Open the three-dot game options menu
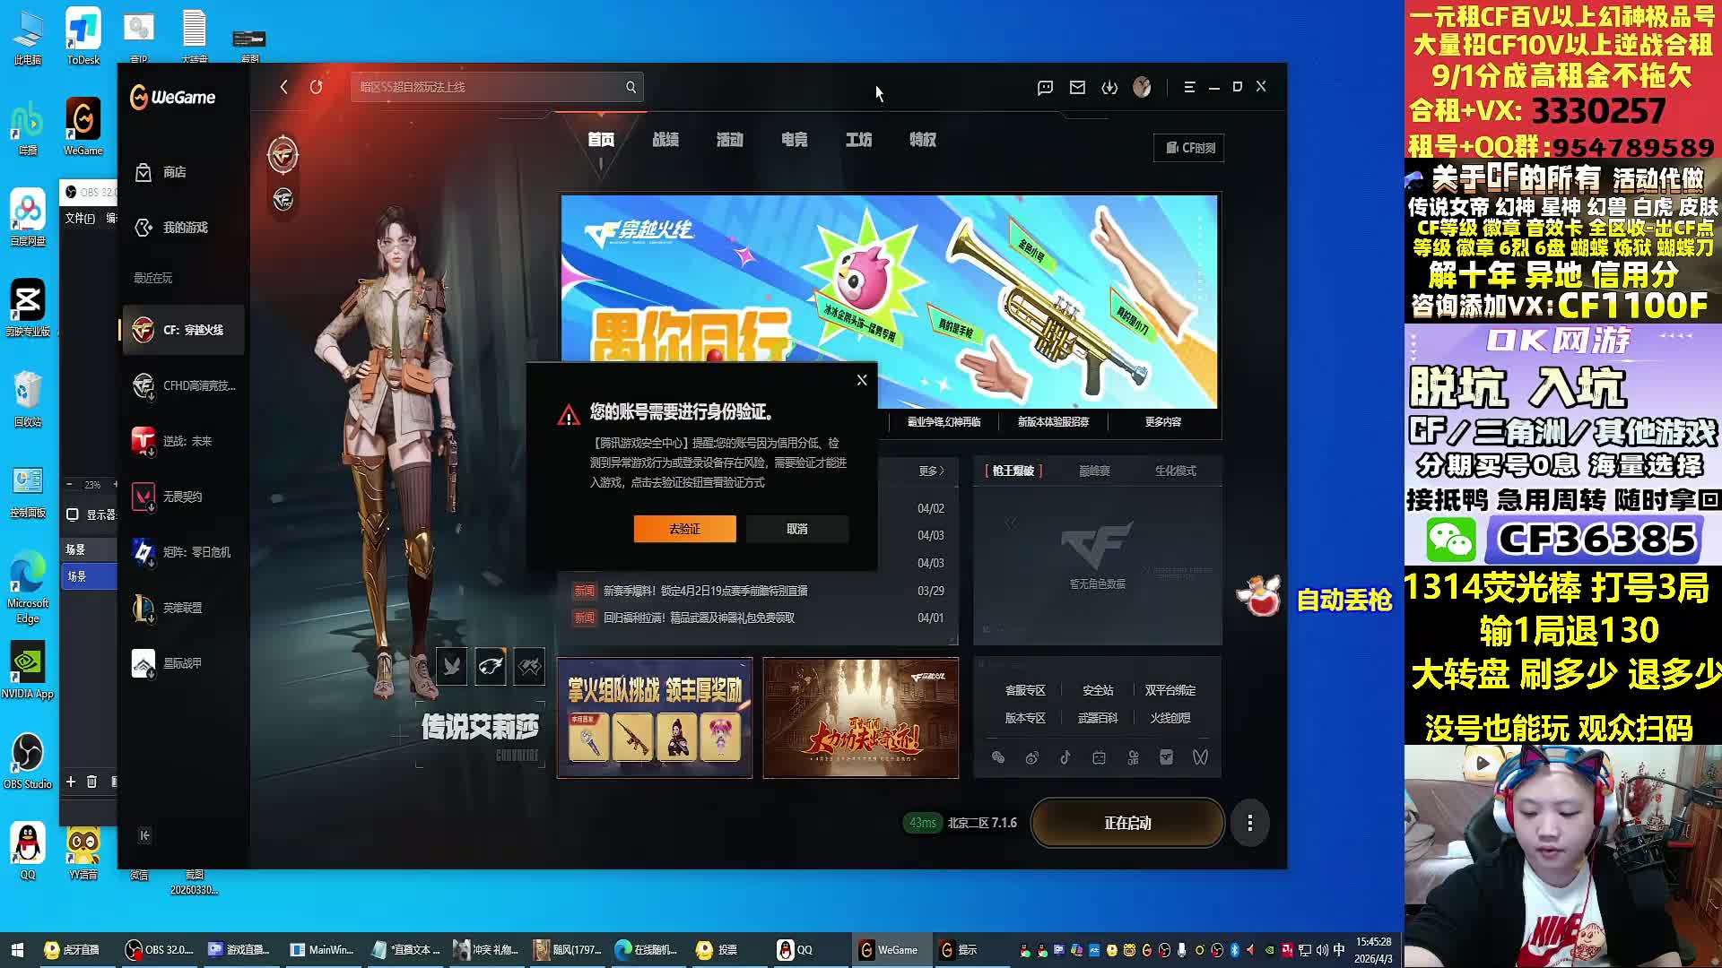 [x=1249, y=823]
